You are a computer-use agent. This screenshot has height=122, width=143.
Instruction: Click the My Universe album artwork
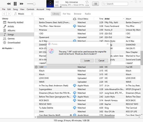pos(50,4)
